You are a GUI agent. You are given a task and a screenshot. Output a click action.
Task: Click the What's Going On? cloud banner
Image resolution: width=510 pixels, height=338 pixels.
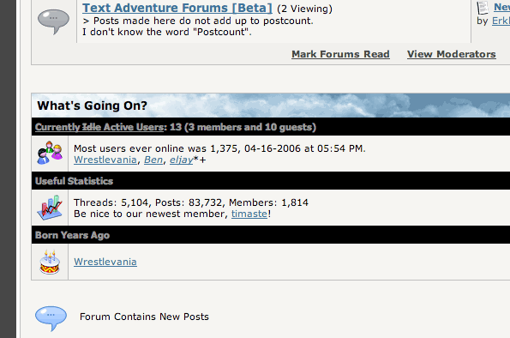(271, 106)
